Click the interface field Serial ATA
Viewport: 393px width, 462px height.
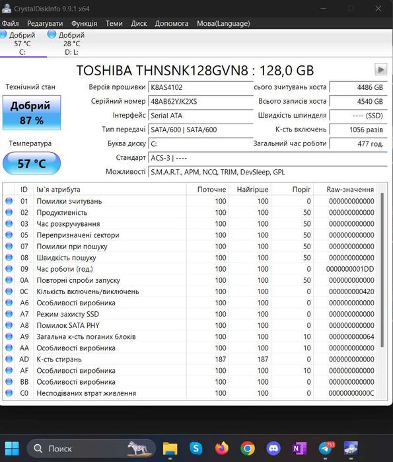201,116
